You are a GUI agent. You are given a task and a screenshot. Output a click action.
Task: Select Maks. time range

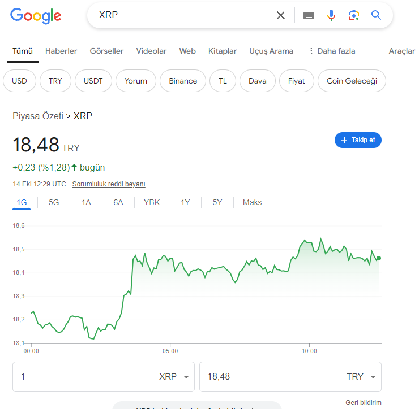[x=253, y=202]
